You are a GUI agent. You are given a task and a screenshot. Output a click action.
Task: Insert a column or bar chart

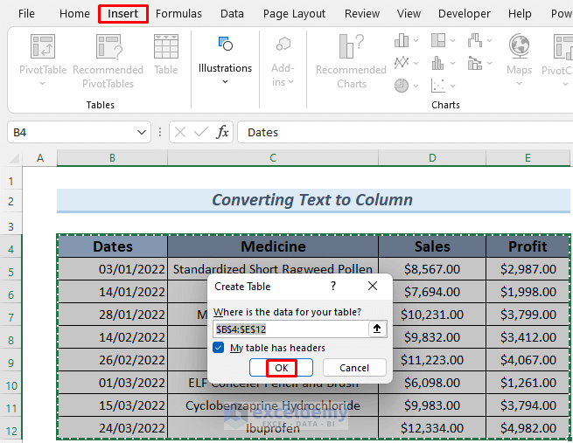[x=402, y=40]
